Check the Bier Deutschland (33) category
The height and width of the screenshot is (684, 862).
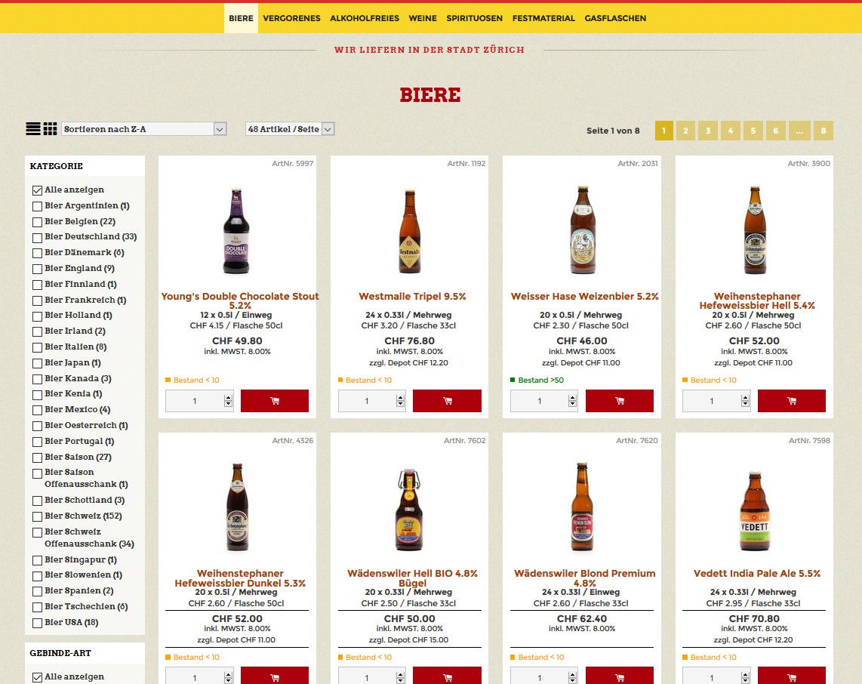coord(38,238)
